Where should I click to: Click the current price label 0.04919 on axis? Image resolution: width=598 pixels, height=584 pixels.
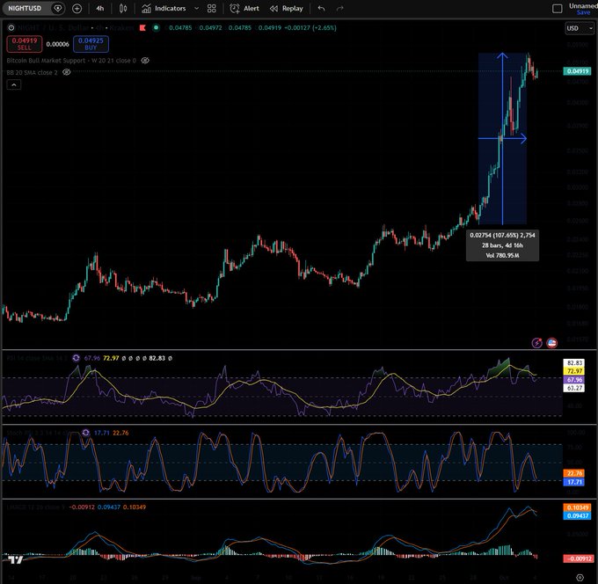(577, 71)
